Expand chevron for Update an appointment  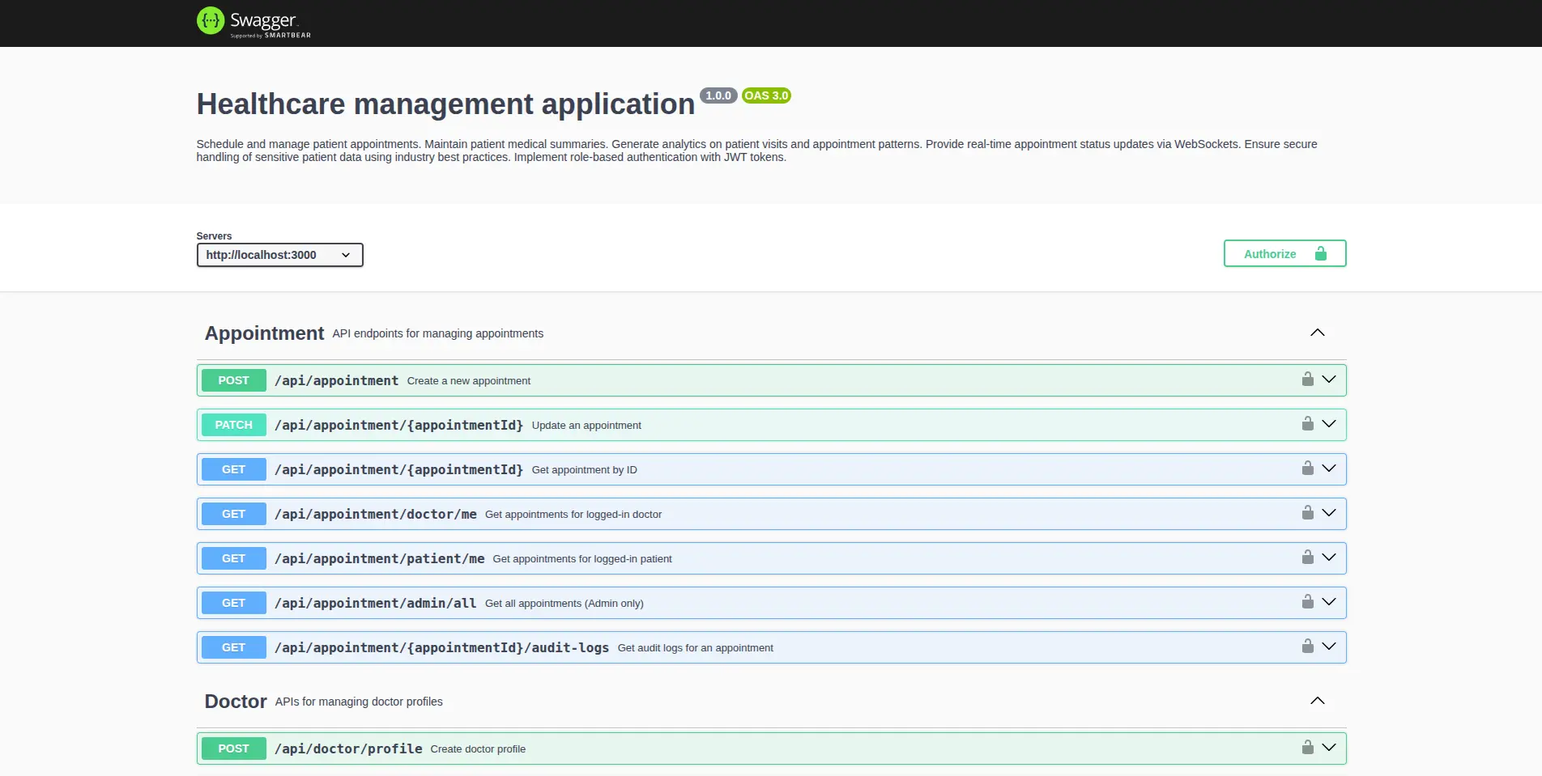click(1329, 424)
